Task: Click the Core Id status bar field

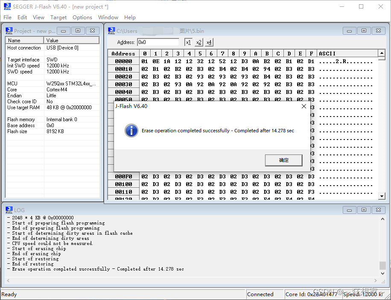Action: (313, 294)
